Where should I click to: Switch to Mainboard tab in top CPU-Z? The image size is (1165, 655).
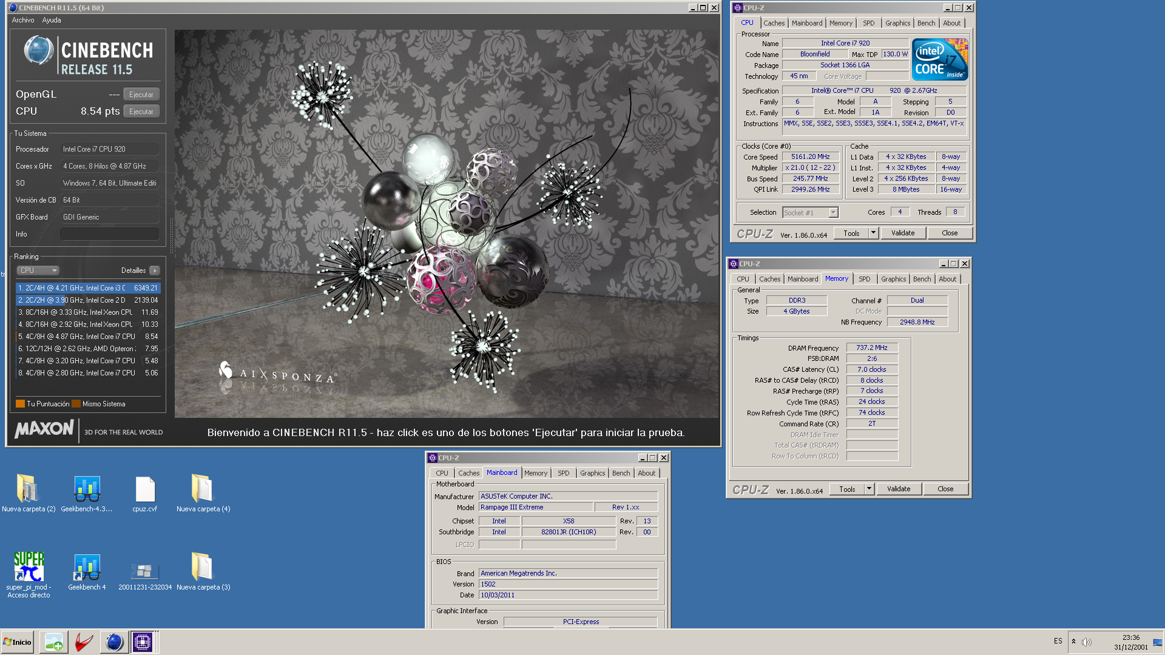[x=807, y=23]
